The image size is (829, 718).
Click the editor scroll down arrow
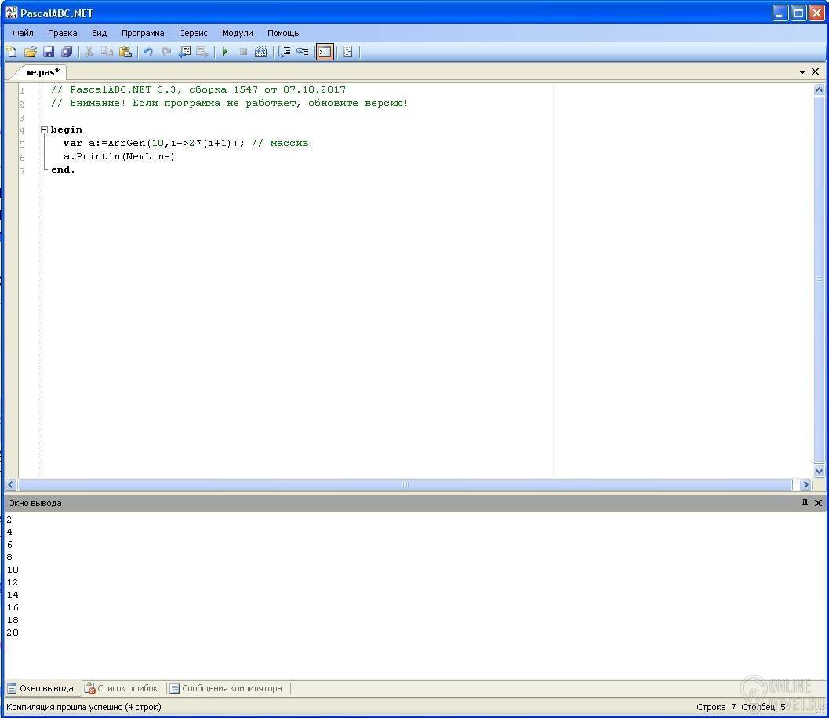pyautogui.click(x=819, y=471)
